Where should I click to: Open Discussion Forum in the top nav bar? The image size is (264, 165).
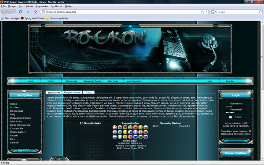(x=92, y=81)
